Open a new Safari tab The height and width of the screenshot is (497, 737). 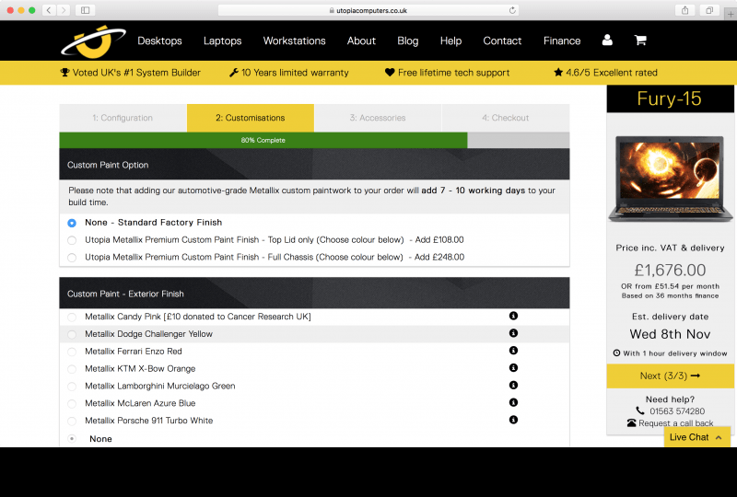pos(731,14)
